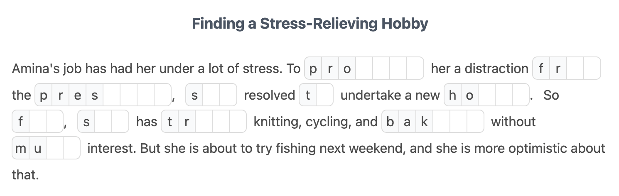
Task: Select last empty box in "bak" word
Action: point(475,122)
